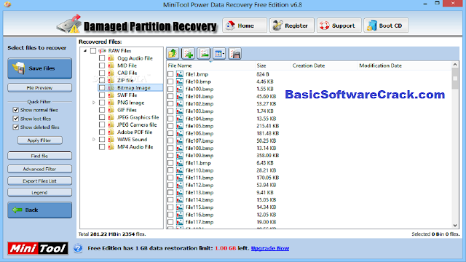This screenshot has height=262, width=466.
Task: Click the GIF Files folder icon
Action: click(111, 110)
